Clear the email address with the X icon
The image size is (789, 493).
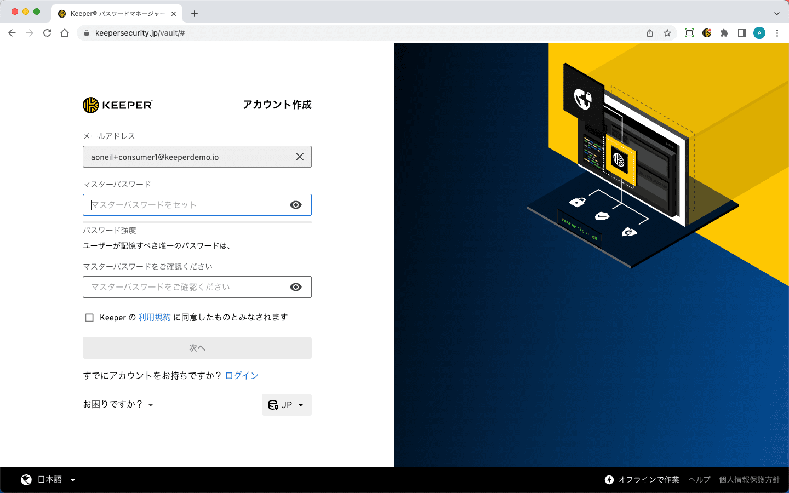click(300, 157)
